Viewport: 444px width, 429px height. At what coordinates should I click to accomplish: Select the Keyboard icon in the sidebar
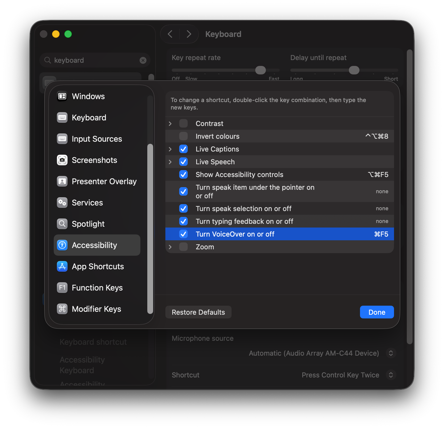point(62,117)
